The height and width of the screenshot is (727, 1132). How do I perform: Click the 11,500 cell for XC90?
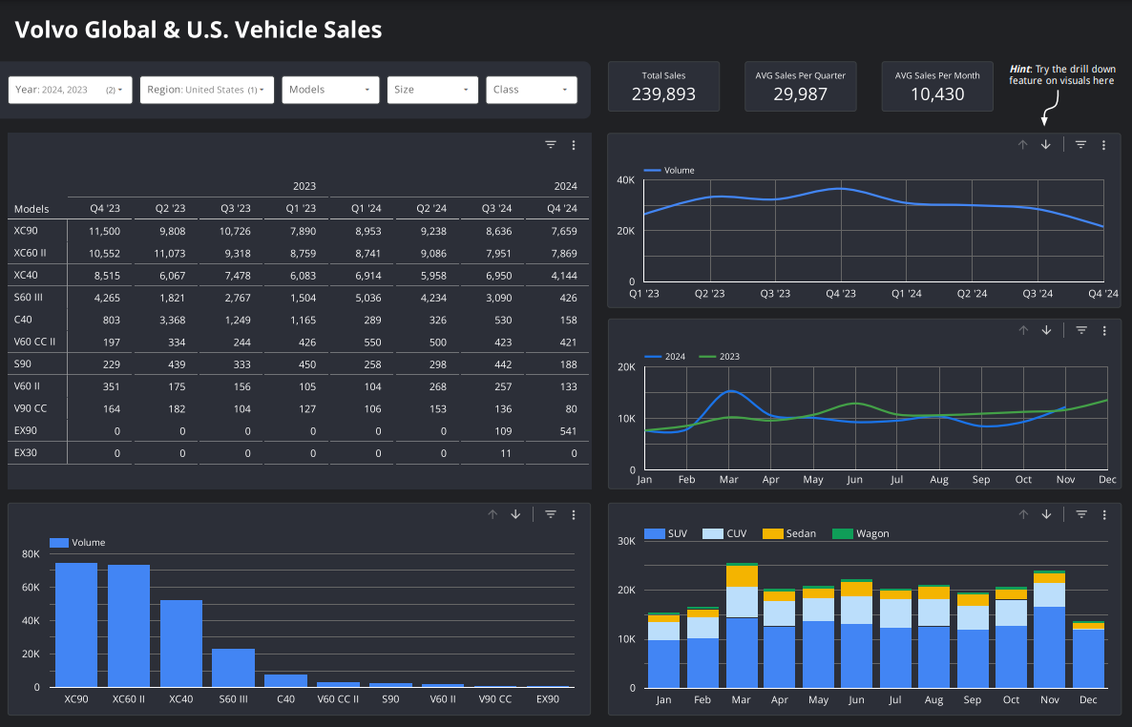[x=105, y=232]
